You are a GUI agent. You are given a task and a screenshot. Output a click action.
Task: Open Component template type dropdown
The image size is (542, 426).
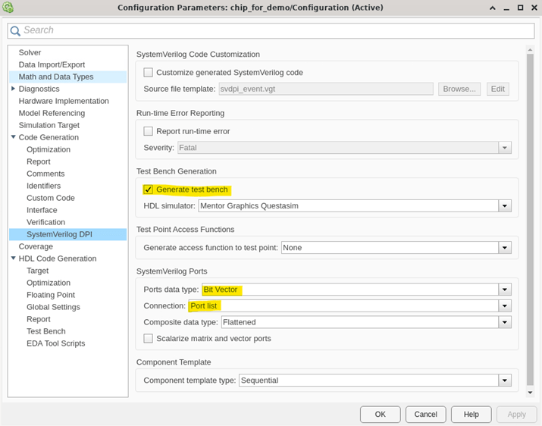point(504,381)
